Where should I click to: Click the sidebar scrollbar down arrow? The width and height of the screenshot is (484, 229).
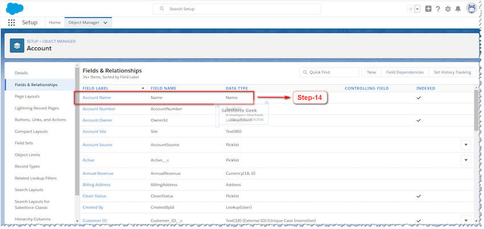click(x=77, y=221)
